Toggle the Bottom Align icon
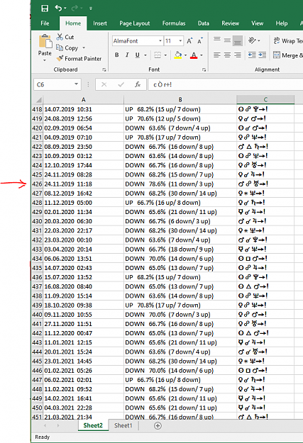This screenshot has width=303, height=443. 238,40
